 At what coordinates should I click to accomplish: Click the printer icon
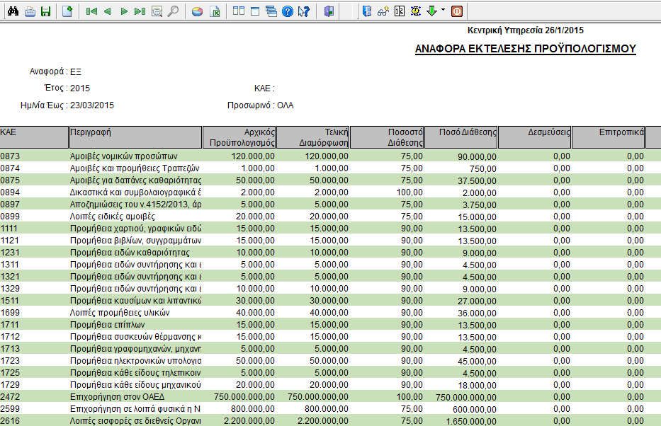tap(30, 11)
